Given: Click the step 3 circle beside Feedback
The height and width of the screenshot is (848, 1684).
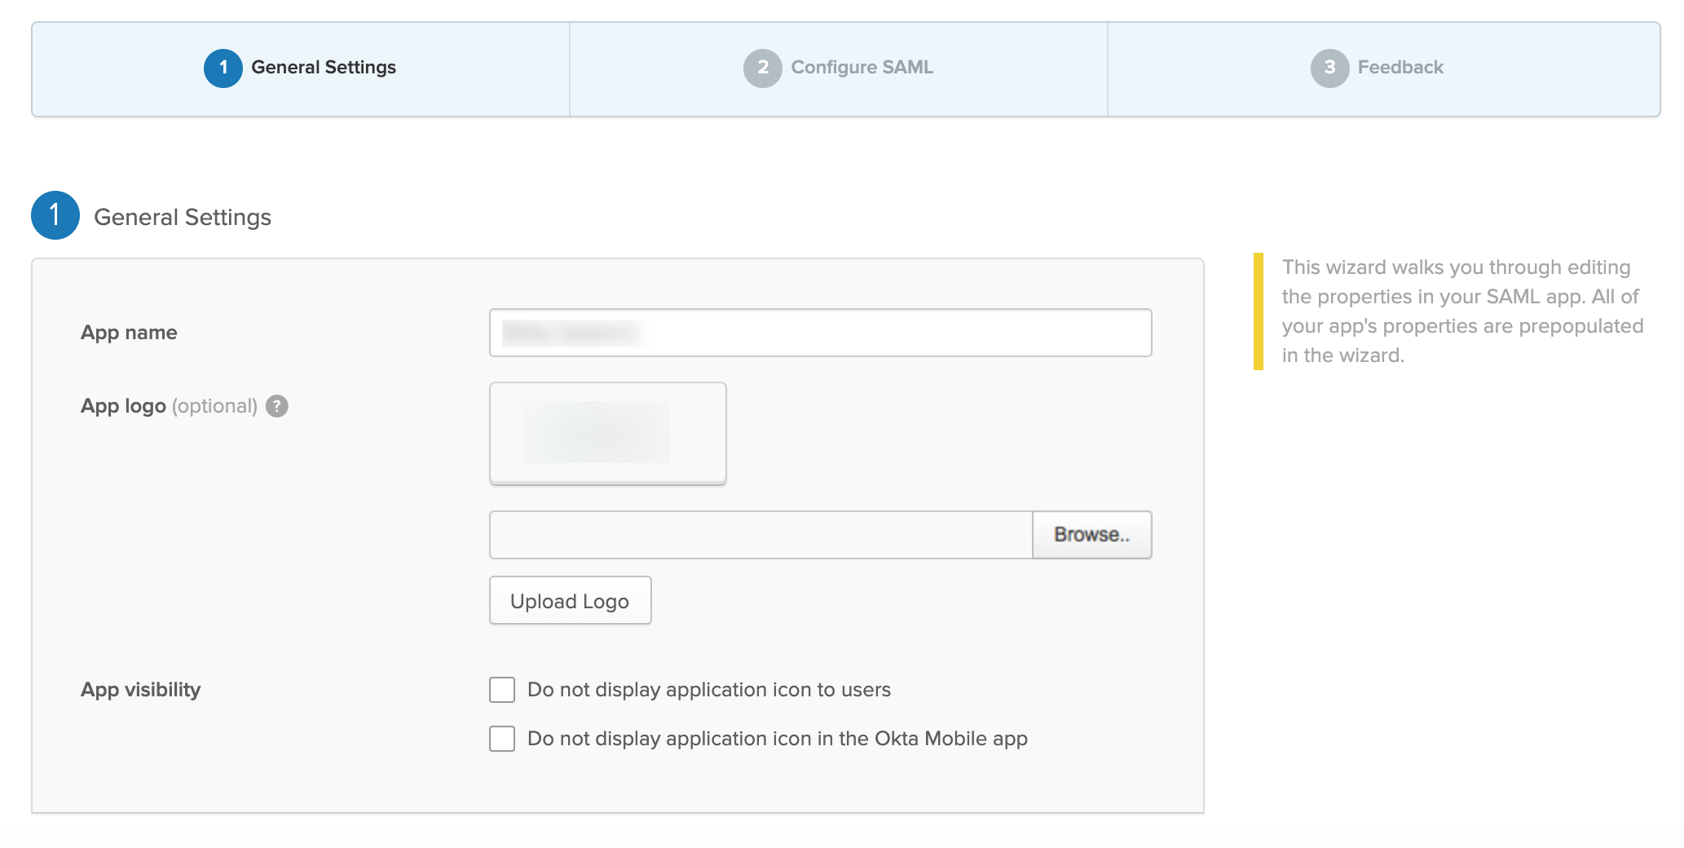Looking at the screenshot, I should pos(1330,68).
